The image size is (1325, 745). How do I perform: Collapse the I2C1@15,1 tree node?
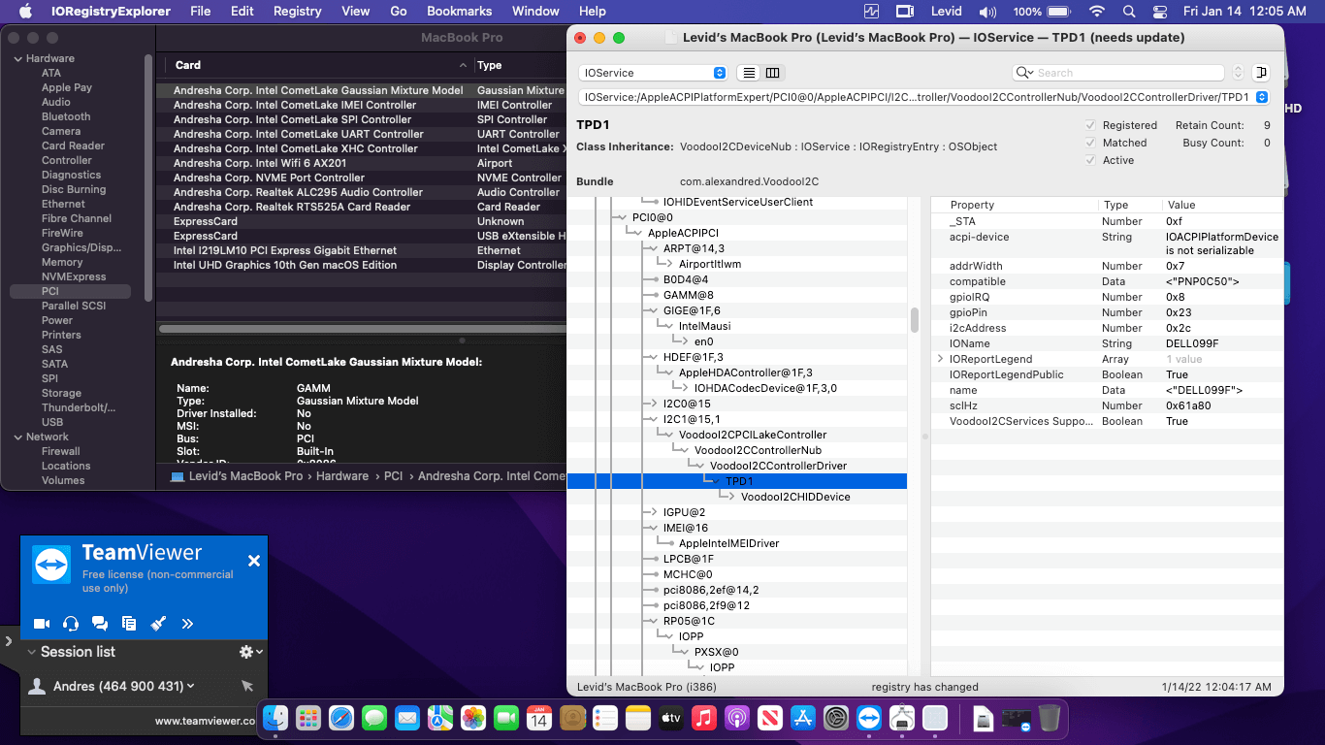(653, 419)
